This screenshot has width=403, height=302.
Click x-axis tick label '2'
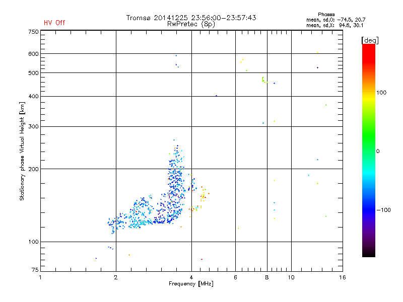coord(116,277)
